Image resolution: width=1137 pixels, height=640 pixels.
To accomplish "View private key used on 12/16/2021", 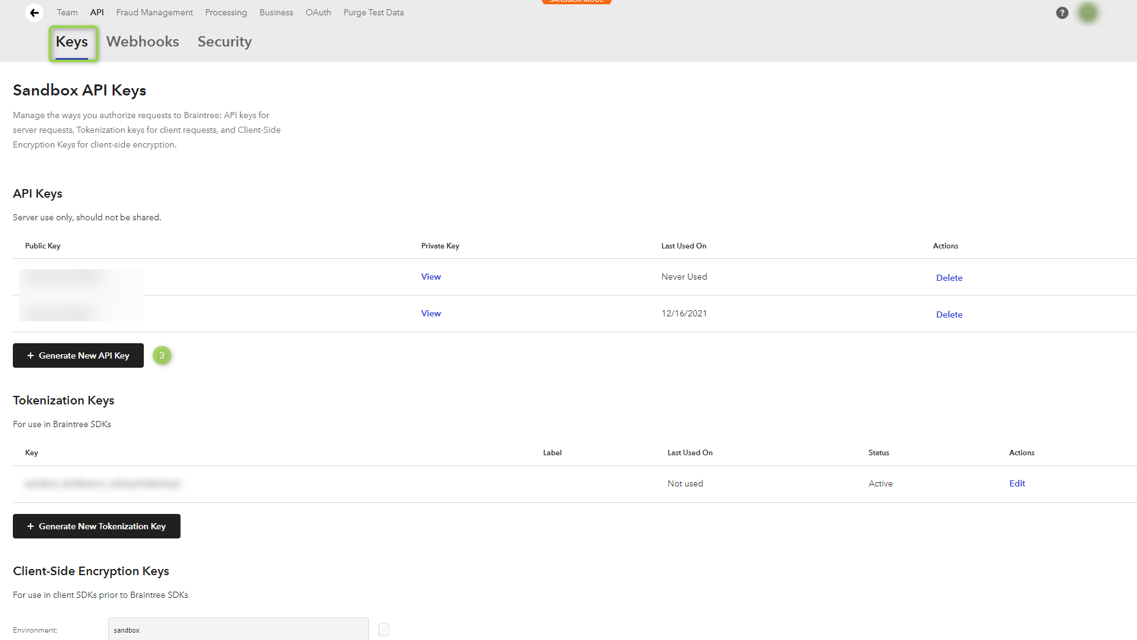I will [x=431, y=313].
